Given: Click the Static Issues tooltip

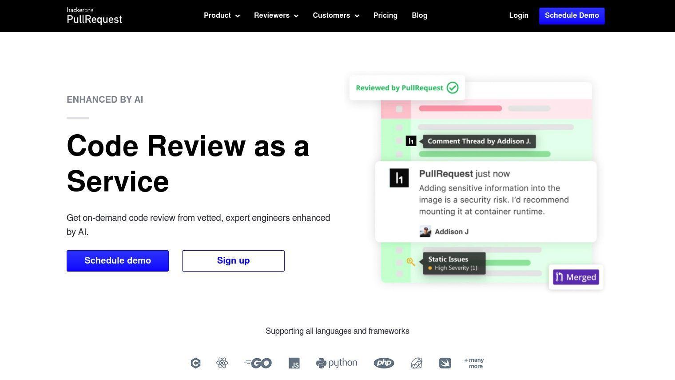Looking at the screenshot, I should [x=454, y=263].
